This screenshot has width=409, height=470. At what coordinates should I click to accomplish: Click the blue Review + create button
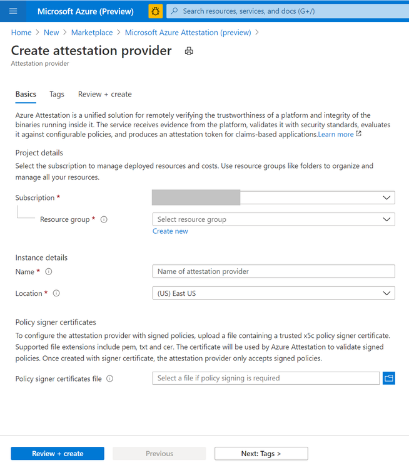coord(58,454)
